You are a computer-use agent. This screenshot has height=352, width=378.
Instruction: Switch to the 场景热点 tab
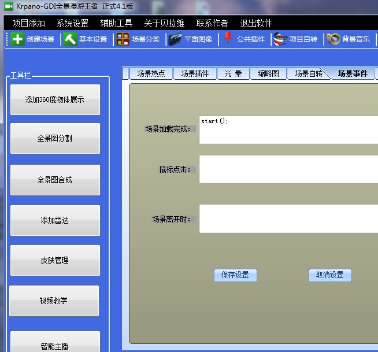(151, 73)
